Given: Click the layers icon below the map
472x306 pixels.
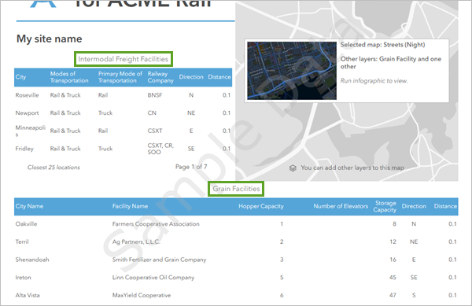Looking at the screenshot, I should coord(293,168).
